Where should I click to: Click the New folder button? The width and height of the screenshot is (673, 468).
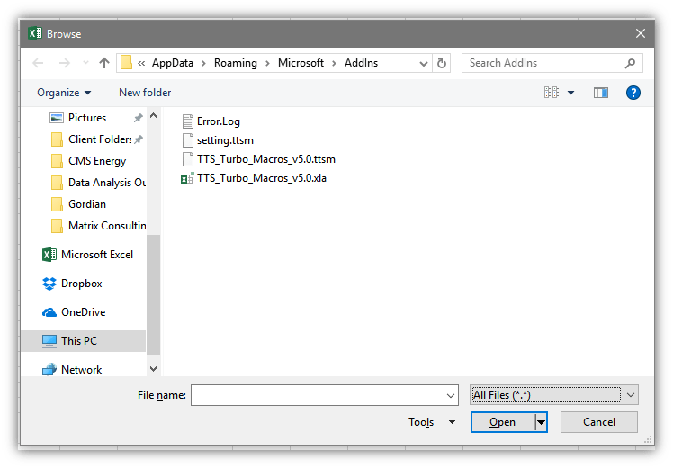145,93
